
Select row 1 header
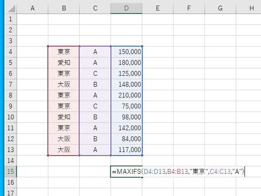(10, 19)
